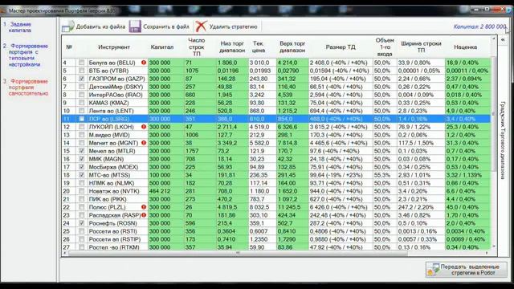Click МТС markup cell '3,32 / 1,139%'
The height and width of the screenshot is (289, 514).
coord(467,175)
